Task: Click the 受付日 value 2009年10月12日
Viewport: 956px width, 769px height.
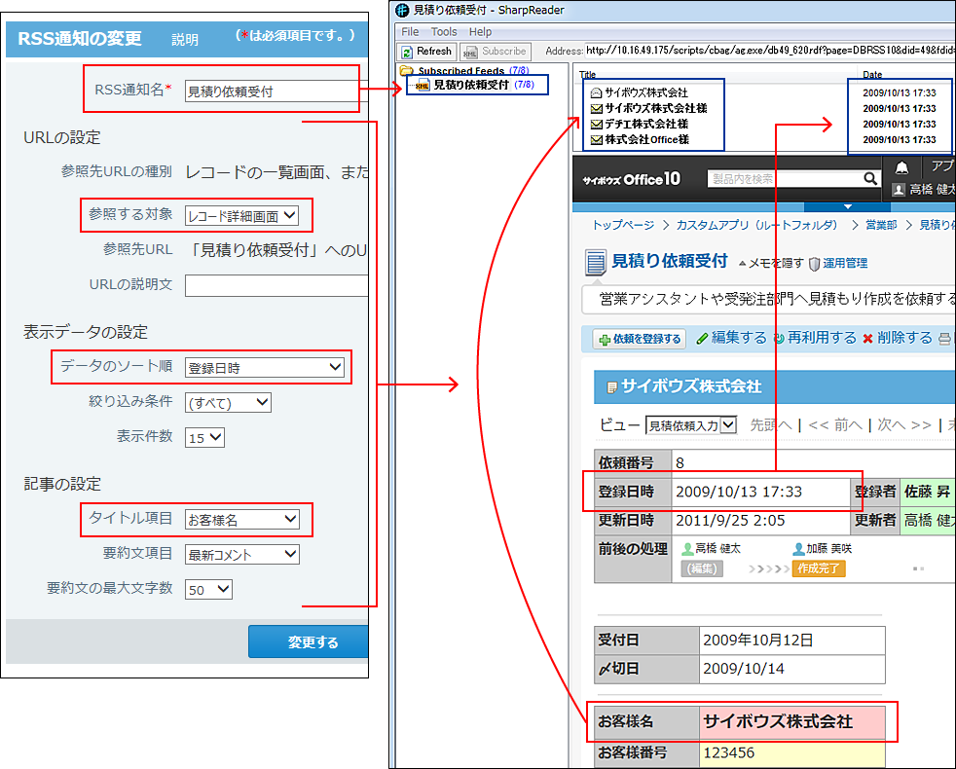Action: (x=757, y=640)
